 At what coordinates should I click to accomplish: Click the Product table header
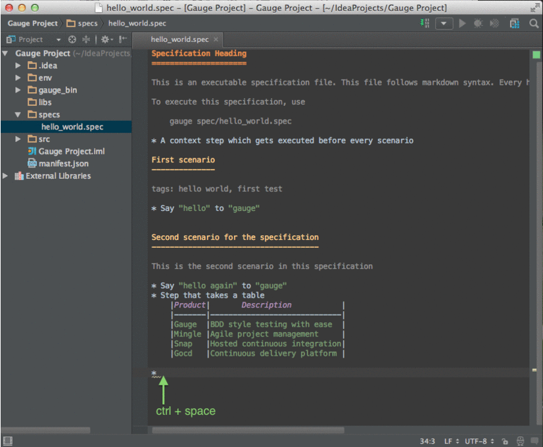[x=189, y=305]
